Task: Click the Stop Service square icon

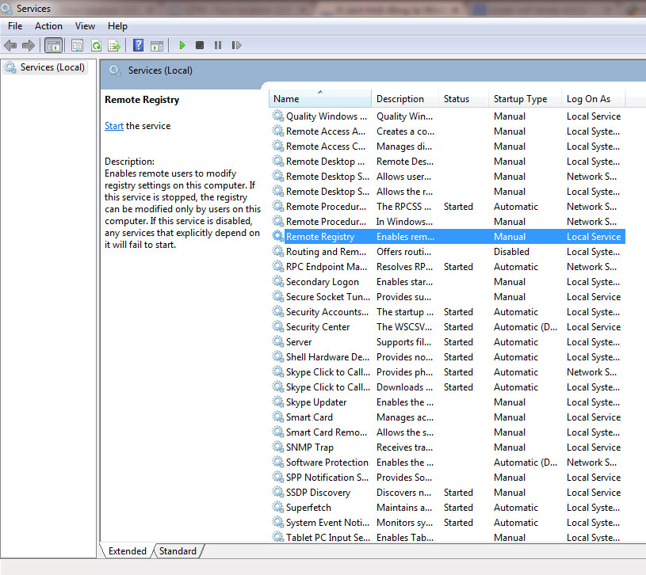Action: coord(200,45)
